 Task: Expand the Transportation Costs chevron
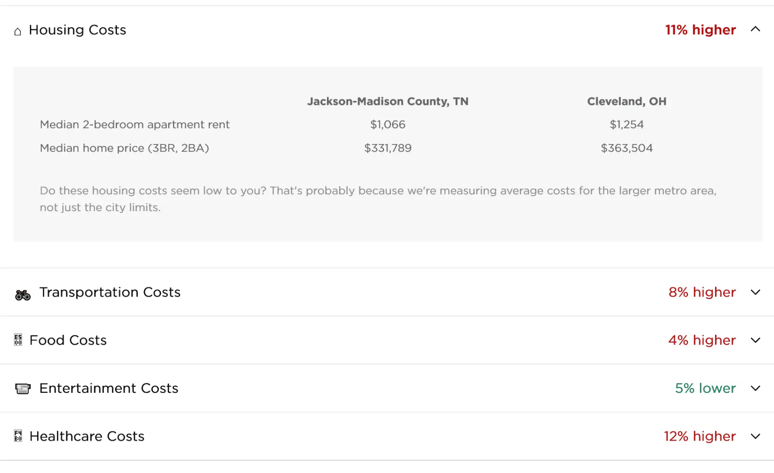point(755,292)
